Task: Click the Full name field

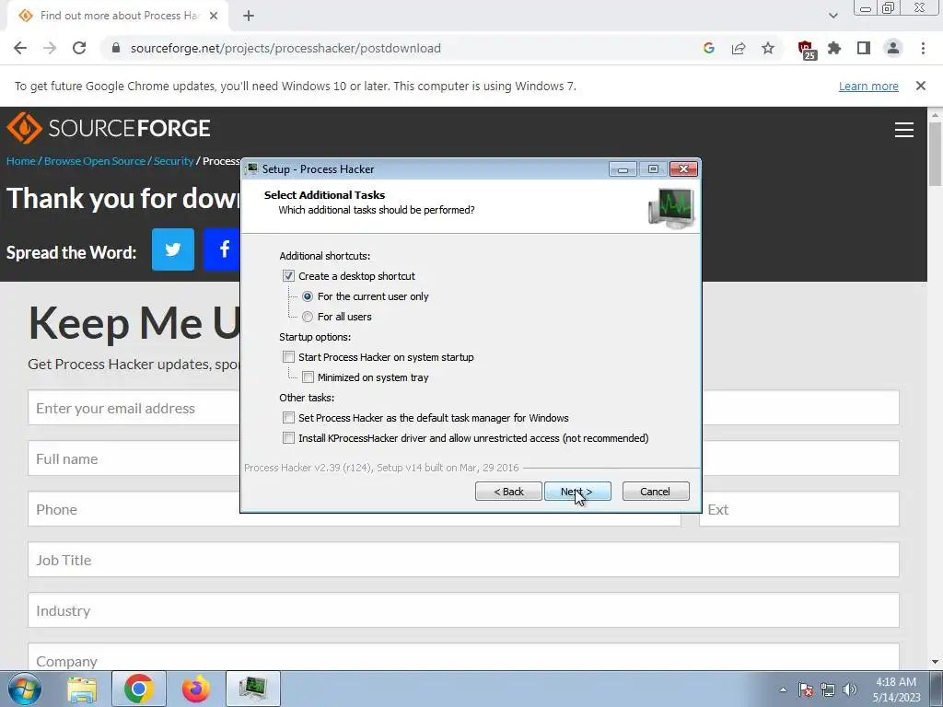Action: [x=134, y=458]
